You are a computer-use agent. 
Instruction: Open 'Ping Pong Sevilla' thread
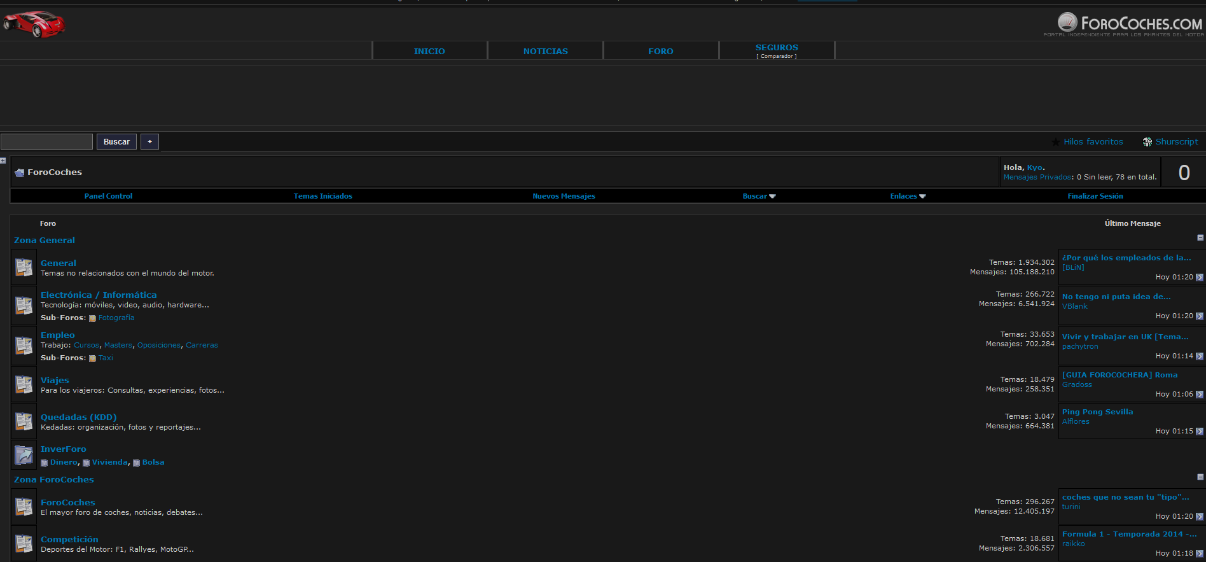pos(1097,412)
